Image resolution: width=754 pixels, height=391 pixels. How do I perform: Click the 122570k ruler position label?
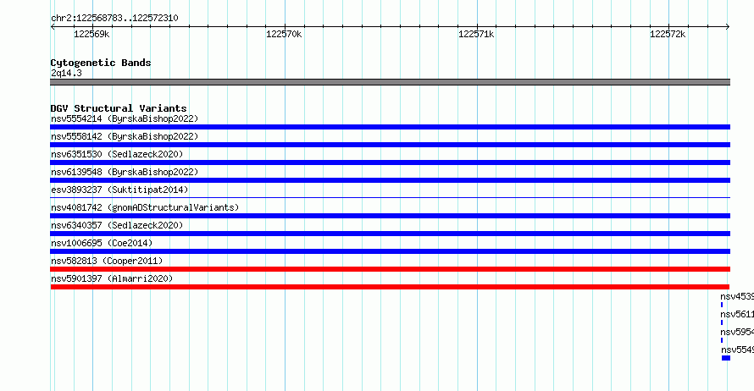[x=284, y=35]
